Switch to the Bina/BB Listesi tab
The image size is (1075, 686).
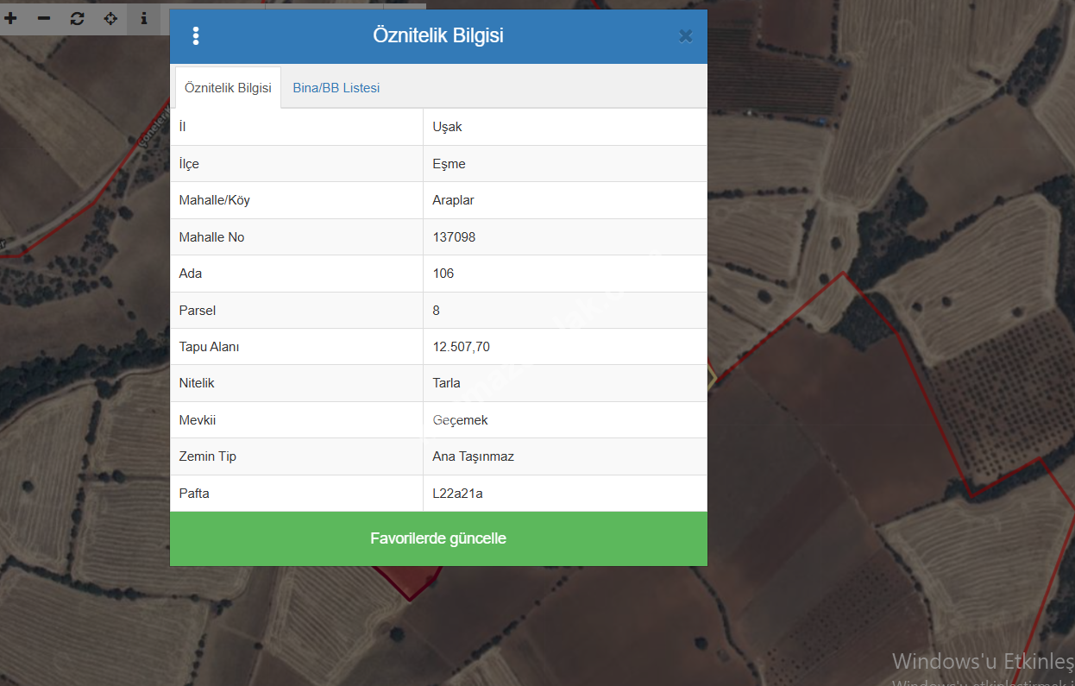coord(336,88)
